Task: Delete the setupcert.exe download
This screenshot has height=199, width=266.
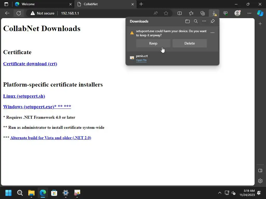Action: pyautogui.click(x=189, y=43)
